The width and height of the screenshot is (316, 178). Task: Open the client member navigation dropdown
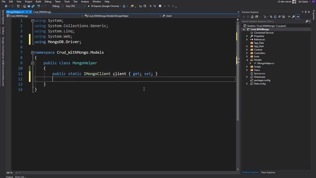tap(201, 16)
